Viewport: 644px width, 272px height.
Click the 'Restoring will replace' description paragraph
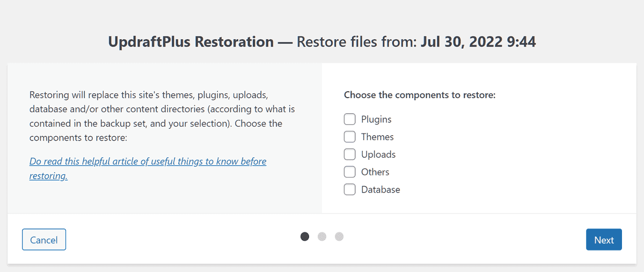(162, 116)
